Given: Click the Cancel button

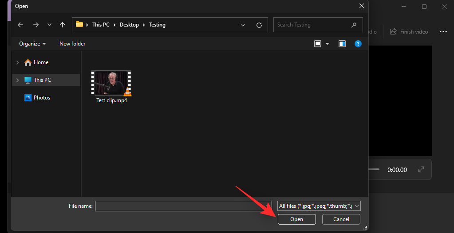Looking at the screenshot, I should pyautogui.click(x=341, y=219).
